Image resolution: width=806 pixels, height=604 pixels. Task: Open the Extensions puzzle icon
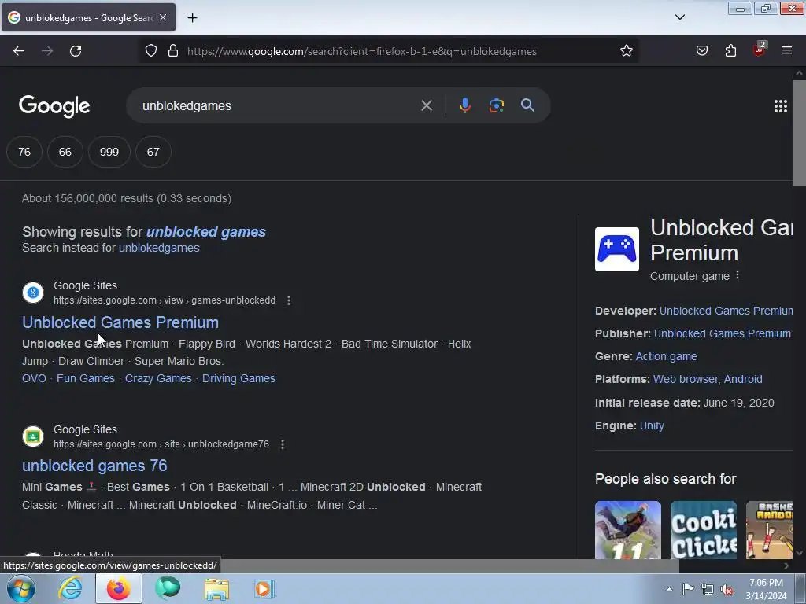point(730,51)
